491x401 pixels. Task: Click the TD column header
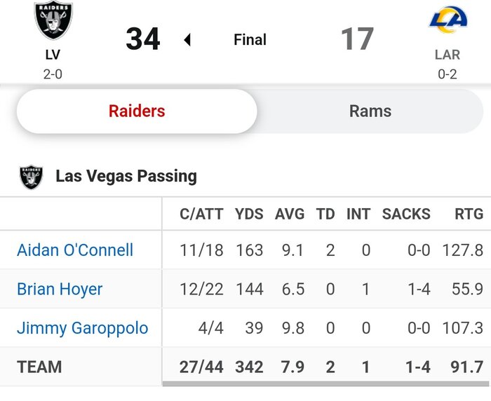click(325, 214)
